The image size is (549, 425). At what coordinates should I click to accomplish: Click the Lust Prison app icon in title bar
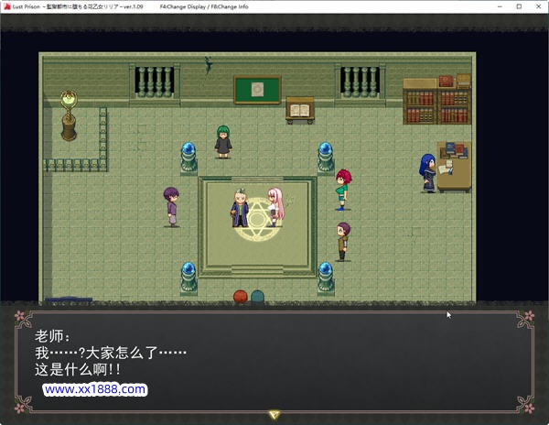pos(7,6)
